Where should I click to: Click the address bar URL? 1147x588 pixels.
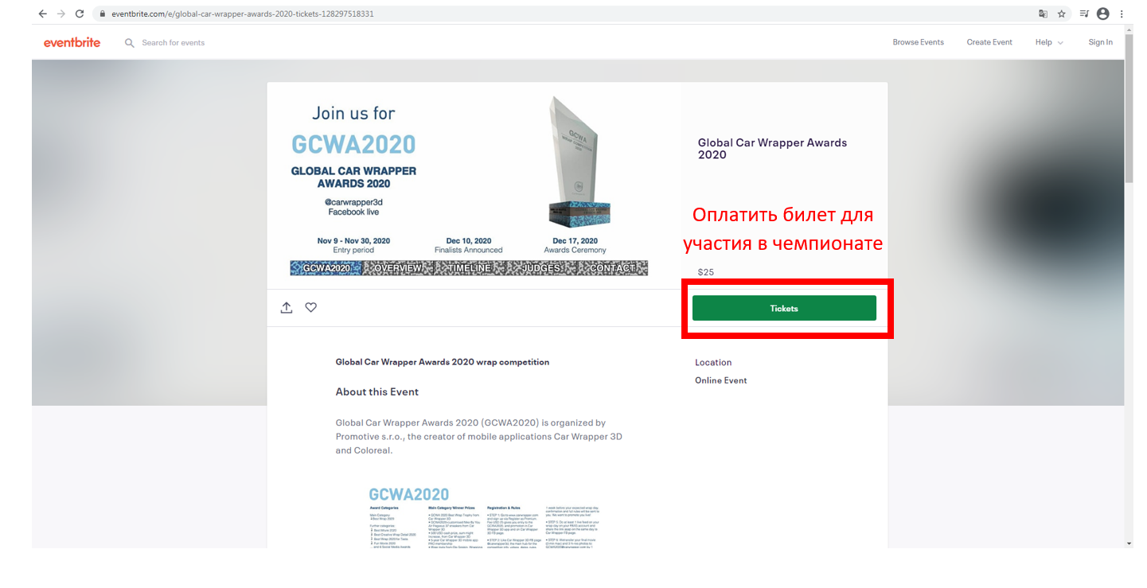[242, 14]
